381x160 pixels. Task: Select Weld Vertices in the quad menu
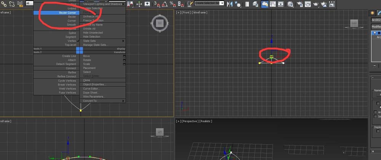[x=67, y=89]
